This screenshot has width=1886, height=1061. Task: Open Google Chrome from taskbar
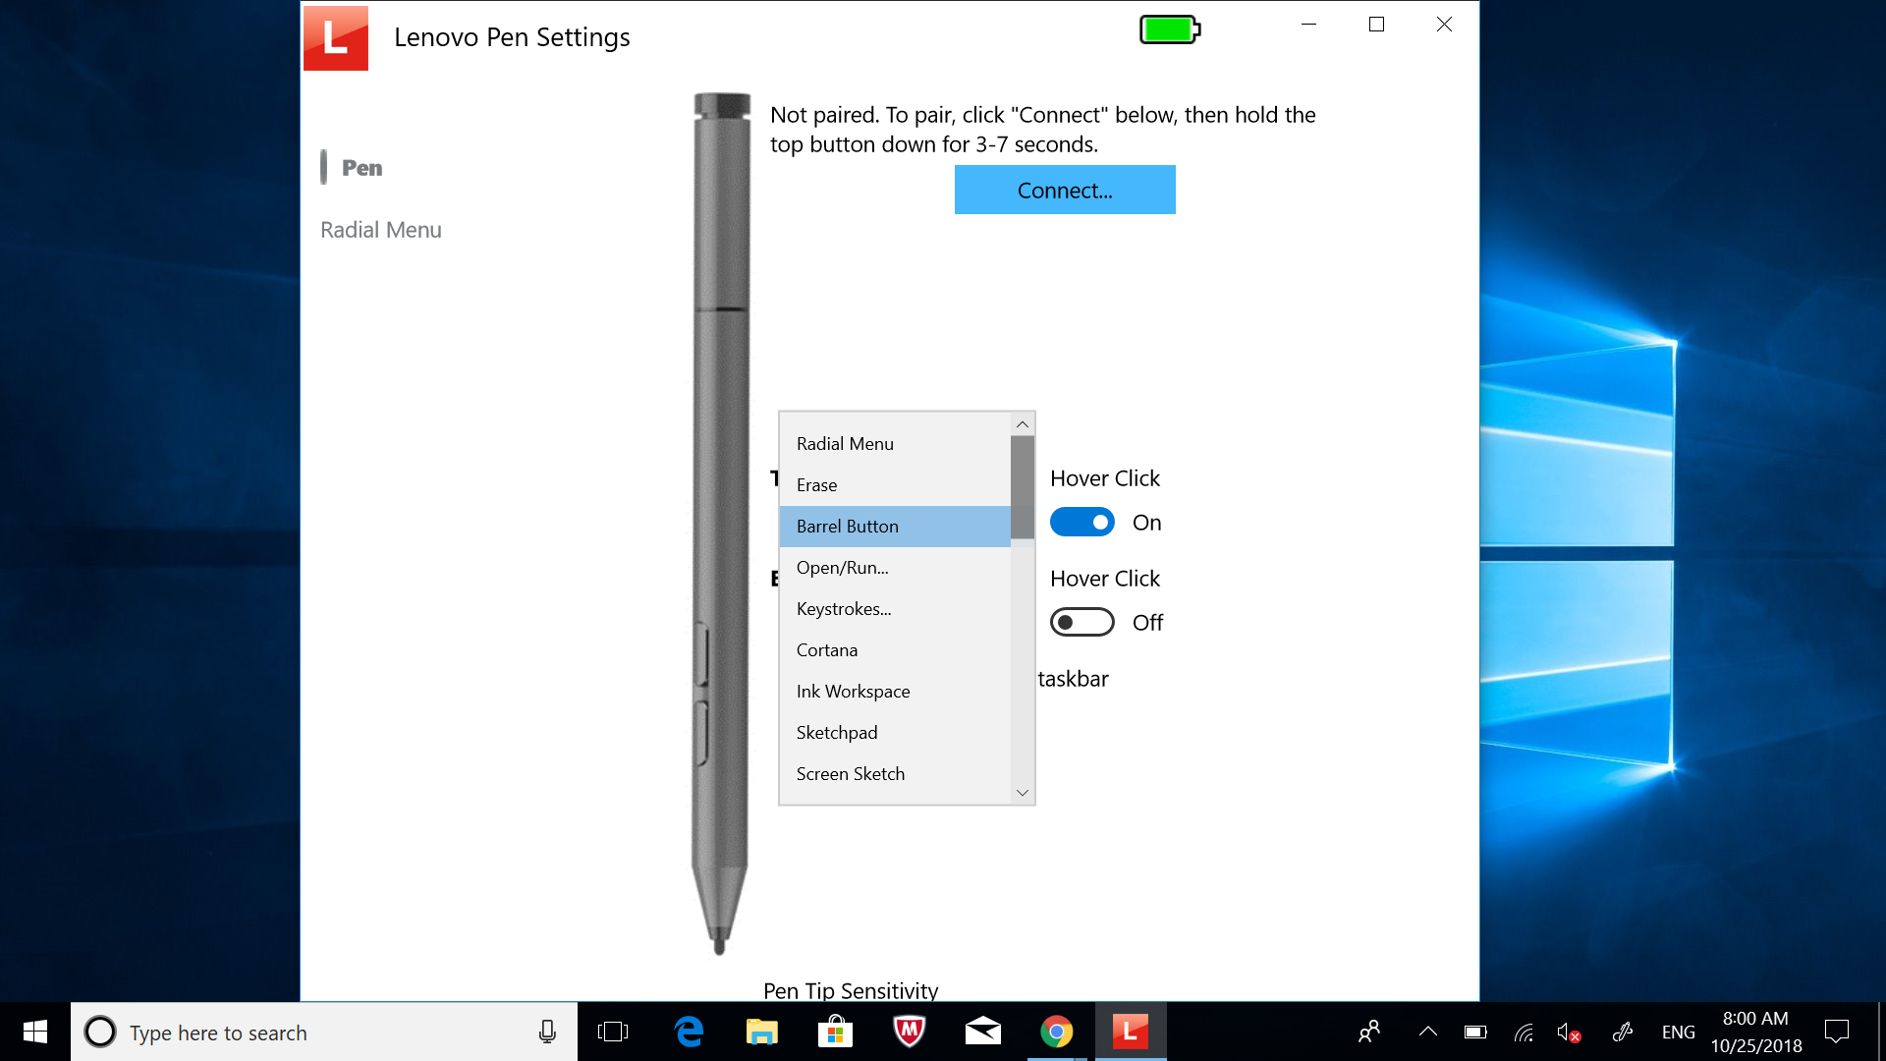pos(1057,1032)
